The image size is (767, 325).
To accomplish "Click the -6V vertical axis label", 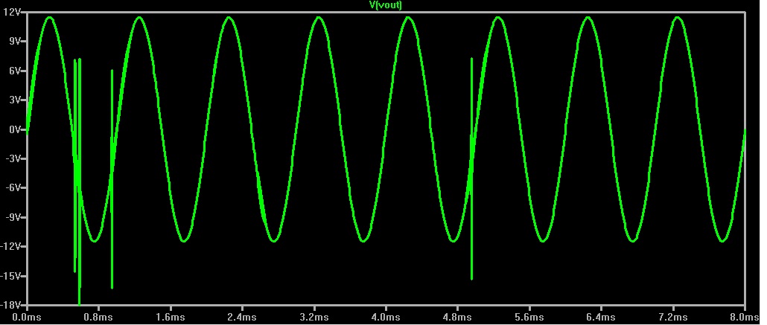I will click(13, 187).
